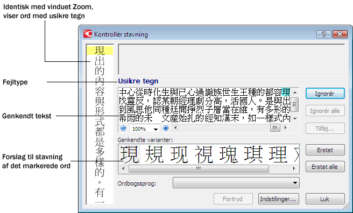
Task: Click the Fortryd button
Action: 233,199
